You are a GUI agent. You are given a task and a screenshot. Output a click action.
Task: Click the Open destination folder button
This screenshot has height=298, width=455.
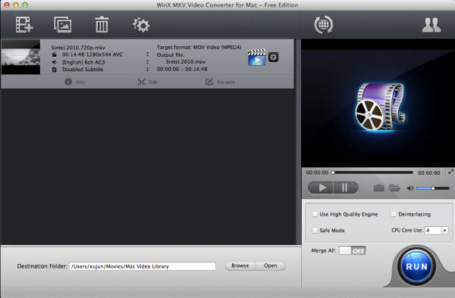[x=271, y=265]
